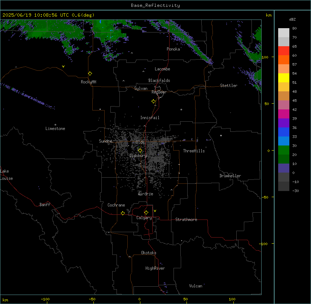
Task: Select the magenta 39–42 dBZ legend swatch
Action: 284,114
